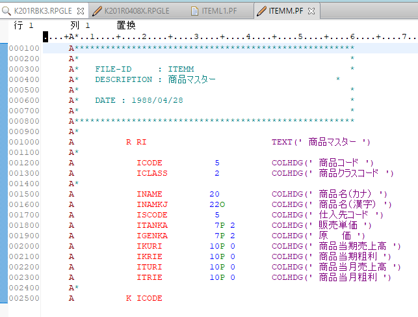Click the INAME field name
This screenshot has width=418, height=317.
pyautogui.click(x=150, y=194)
